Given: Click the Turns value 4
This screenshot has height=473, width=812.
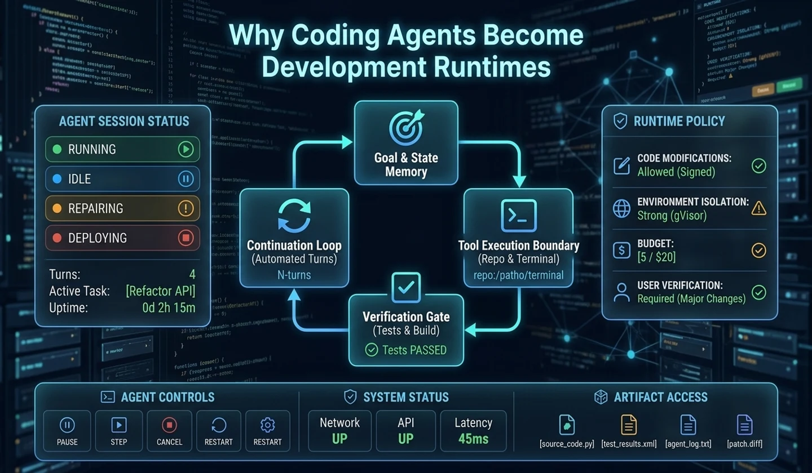Looking at the screenshot, I should (192, 275).
